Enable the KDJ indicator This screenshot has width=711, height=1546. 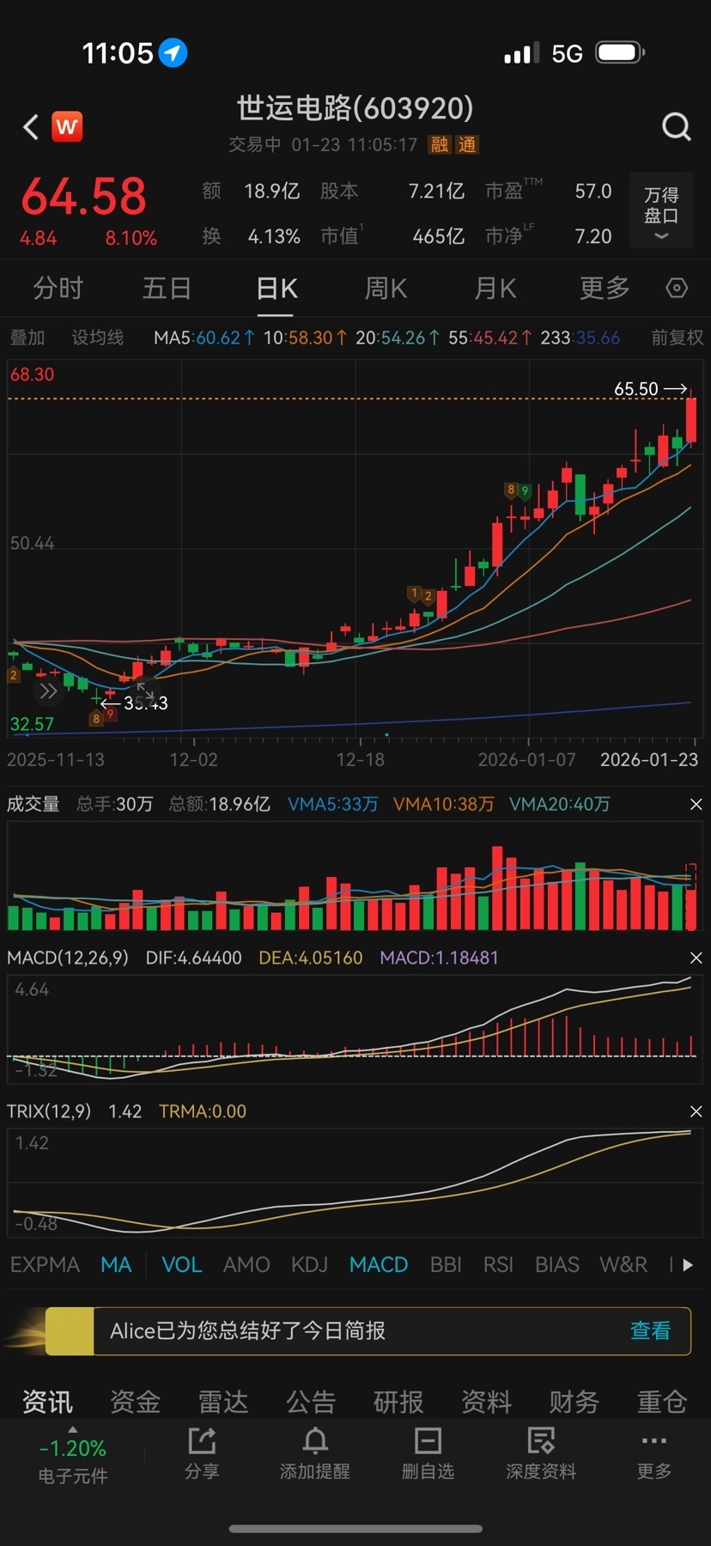click(309, 1265)
